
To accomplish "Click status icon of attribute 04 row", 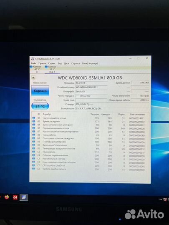I will click(x=34, y=125).
